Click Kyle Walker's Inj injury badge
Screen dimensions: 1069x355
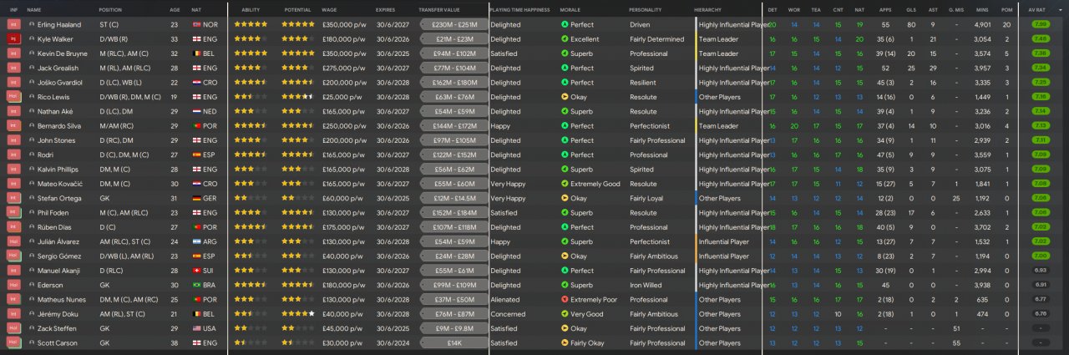tap(13, 39)
